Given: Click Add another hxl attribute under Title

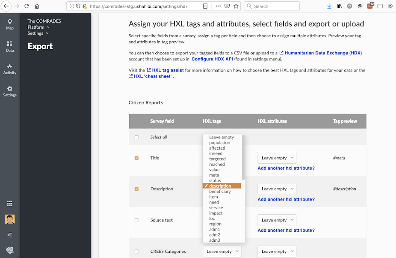Looking at the screenshot, I should (286, 168).
